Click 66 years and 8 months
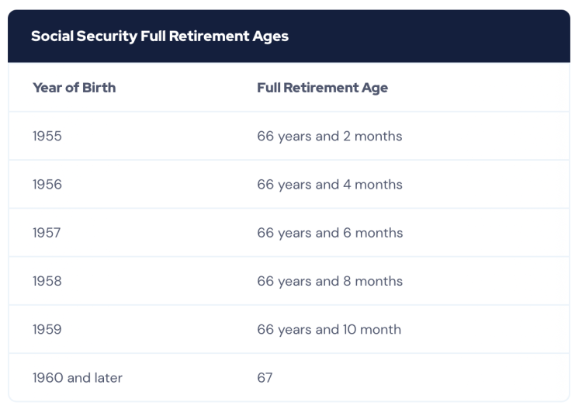Image resolution: width=582 pixels, height=416 pixels. (x=329, y=281)
